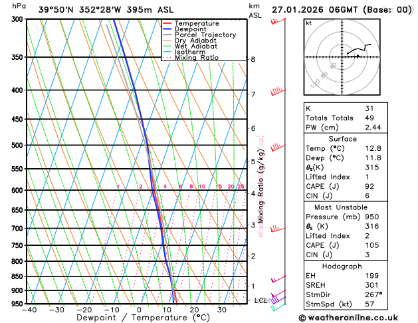Image resolution: width=418 pixels, height=323 pixels.
Task: Click the Dewpoint / Temperature (°C) axis title
Action: click(143, 318)
